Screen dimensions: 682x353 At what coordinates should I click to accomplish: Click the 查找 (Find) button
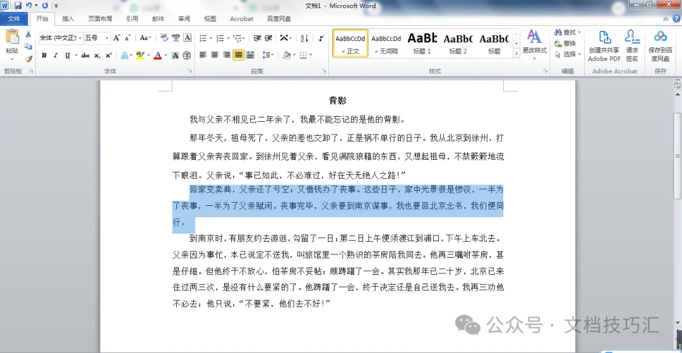click(568, 32)
